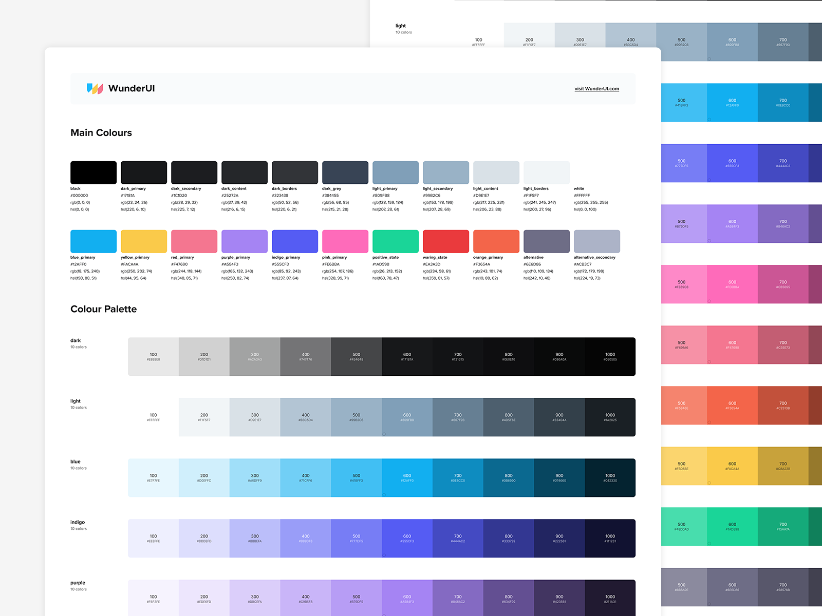The image size is (822, 616).
Task: Click the orange_primary swatch
Action: tap(496, 241)
